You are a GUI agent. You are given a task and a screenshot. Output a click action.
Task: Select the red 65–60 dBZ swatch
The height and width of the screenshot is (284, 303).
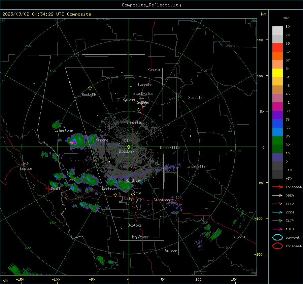click(x=277, y=48)
